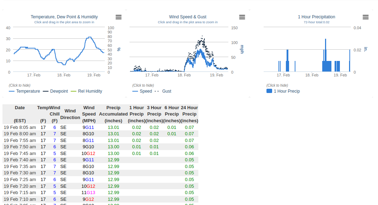Click accumulated precip 13.01 in 8:05 am row
This screenshot has width=378, height=205.
(113, 127)
